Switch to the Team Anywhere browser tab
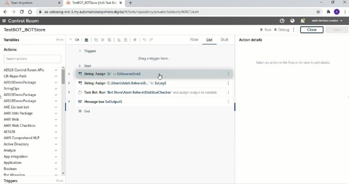Screen dimensions: 349x184 pos(32,3)
